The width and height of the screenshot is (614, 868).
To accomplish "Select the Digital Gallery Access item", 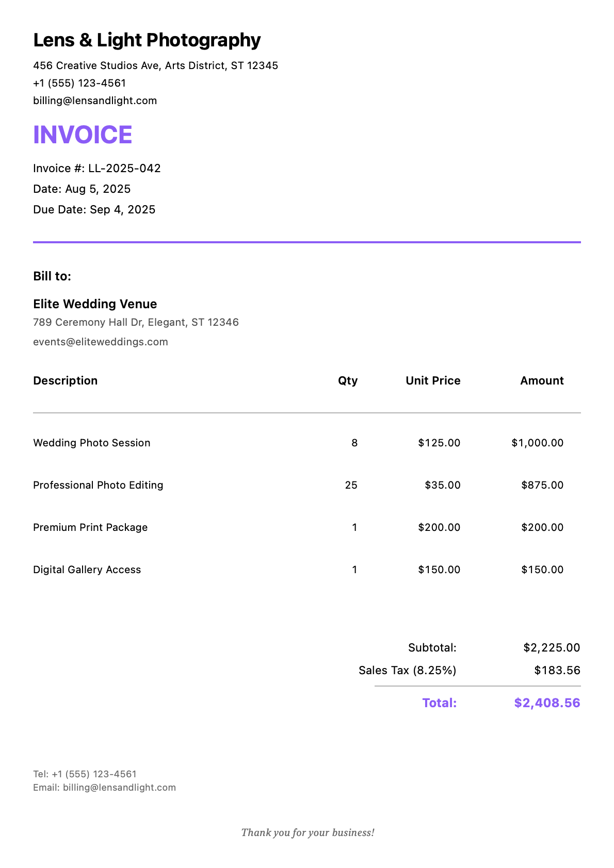I will (x=87, y=570).
